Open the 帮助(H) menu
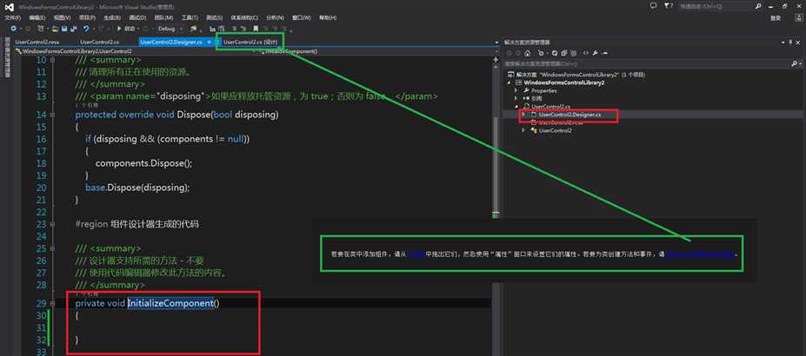Viewport: 806px width, 356px height. click(x=328, y=17)
